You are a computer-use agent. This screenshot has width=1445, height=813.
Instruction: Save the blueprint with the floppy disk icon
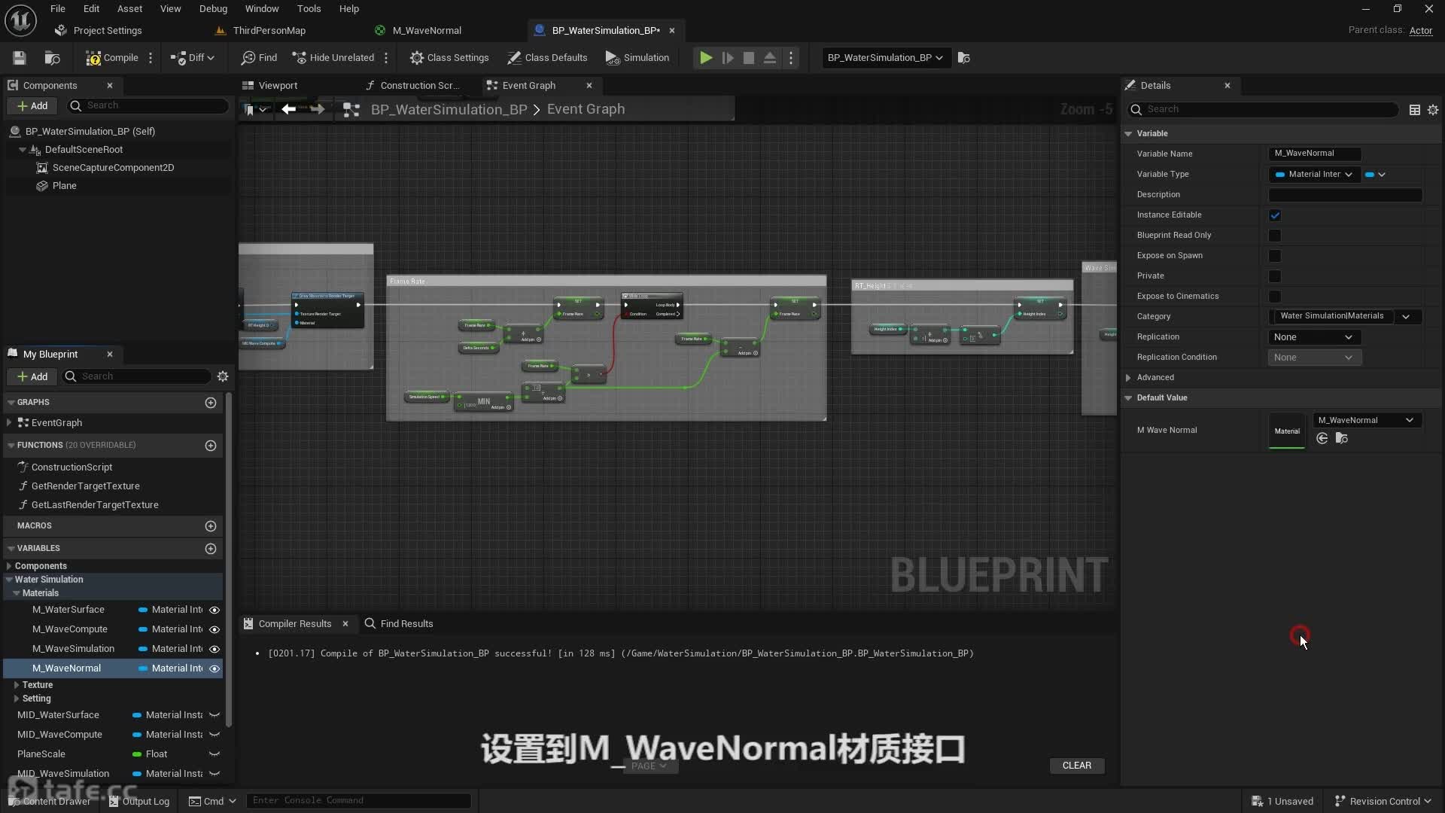pyautogui.click(x=20, y=58)
